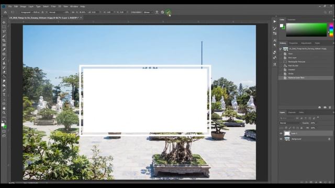Swap foreground and background colors in toolbar

[5, 122]
